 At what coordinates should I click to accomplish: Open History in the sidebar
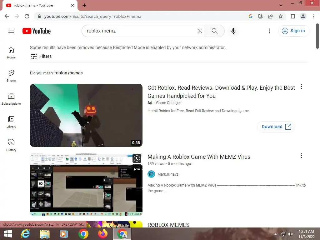click(11, 145)
